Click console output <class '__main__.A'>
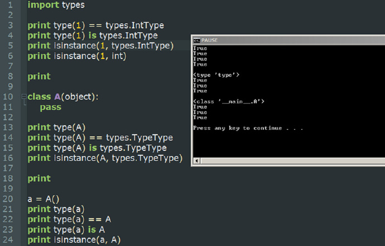This screenshot has width=385, height=246. pyautogui.click(x=229, y=101)
